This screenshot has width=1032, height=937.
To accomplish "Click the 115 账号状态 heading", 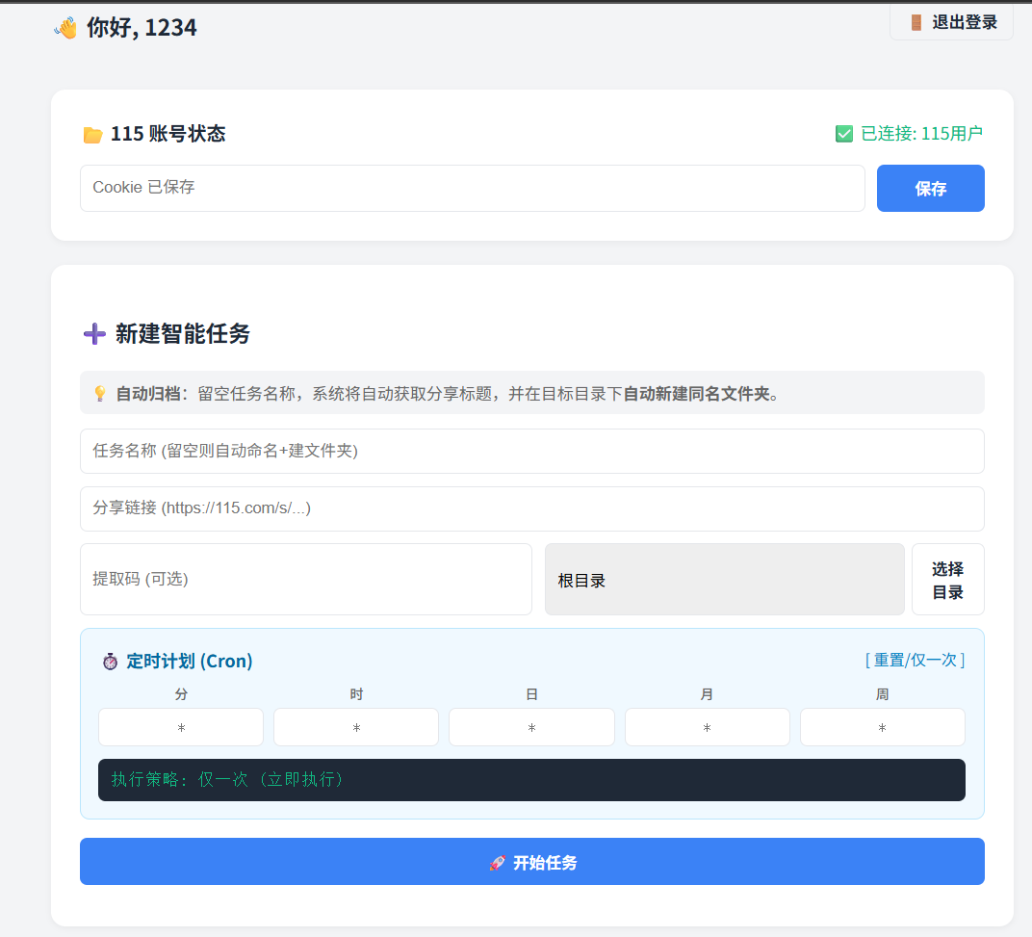I will [x=168, y=134].
